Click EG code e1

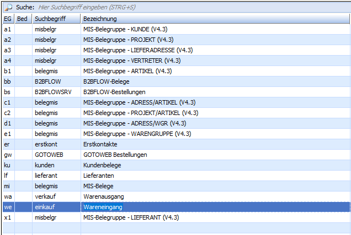coord(7,134)
